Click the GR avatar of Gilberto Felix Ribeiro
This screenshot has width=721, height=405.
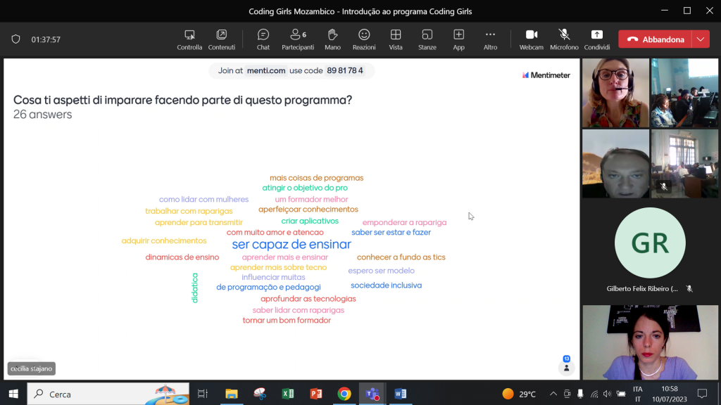[650, 243]
